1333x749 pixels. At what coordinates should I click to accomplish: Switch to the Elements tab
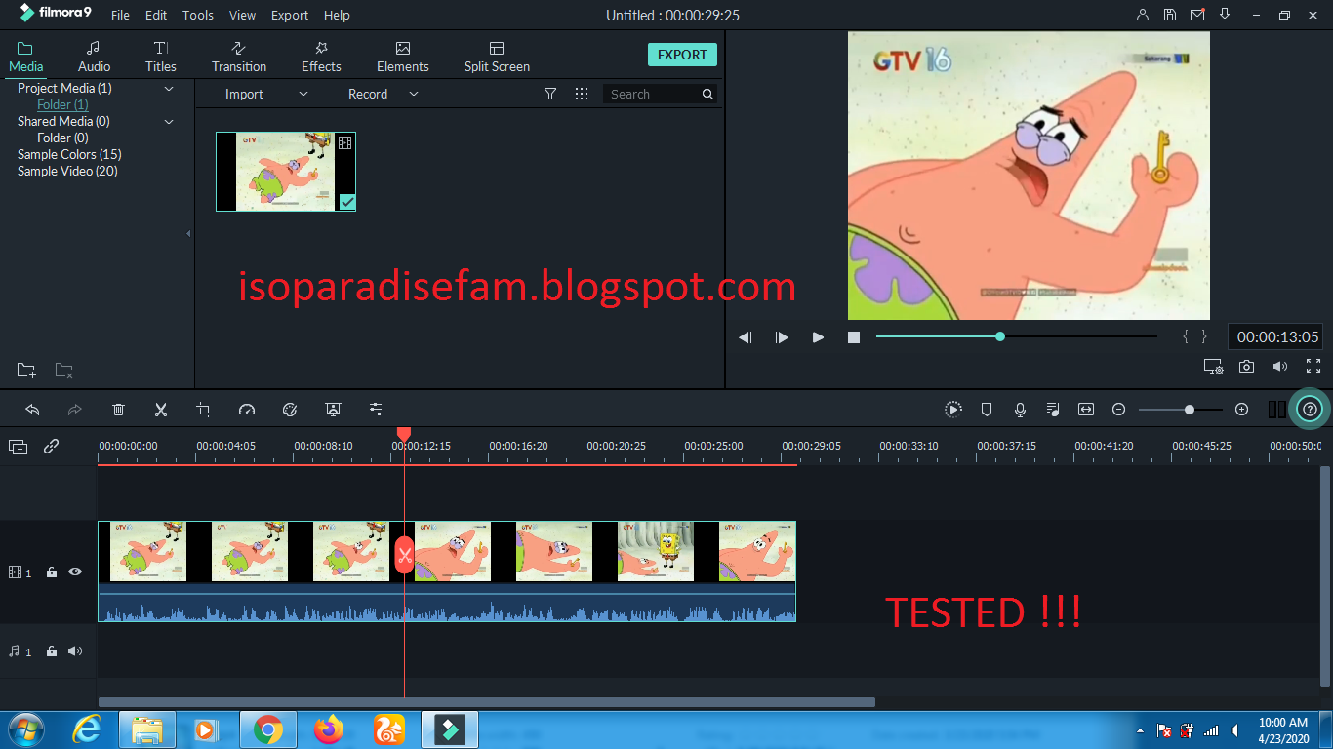tap(403, 57)
